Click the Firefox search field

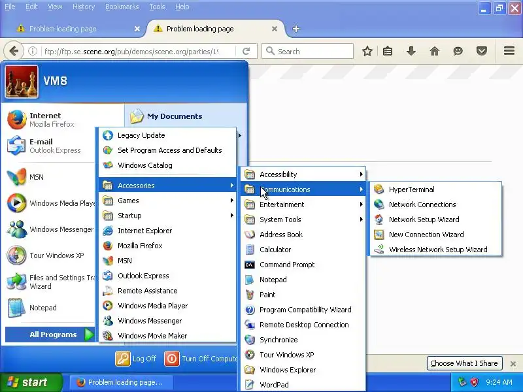pos(307,52)
